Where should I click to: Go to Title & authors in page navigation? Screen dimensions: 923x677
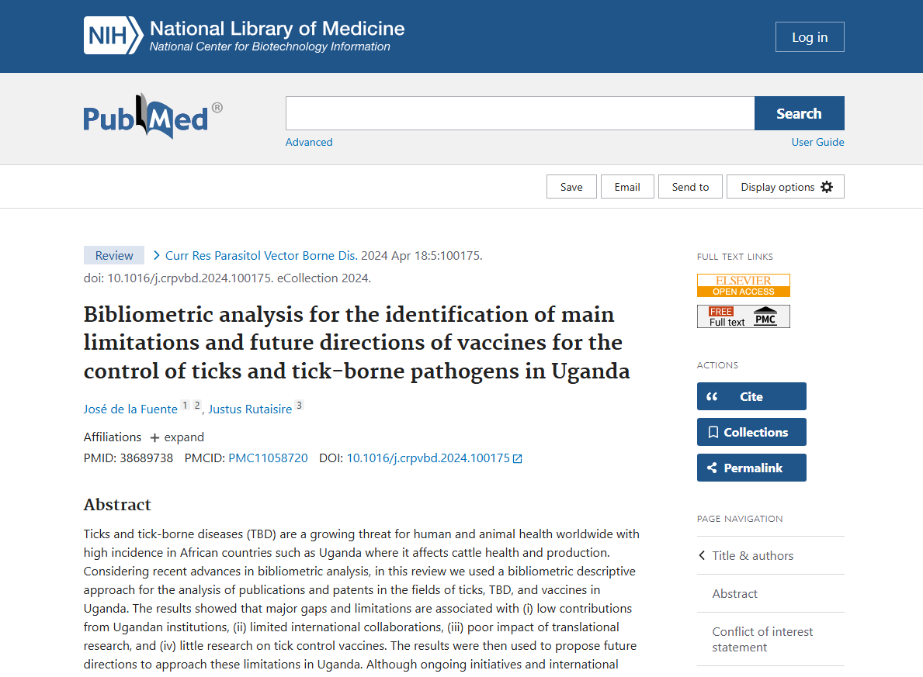click(752, 556)
